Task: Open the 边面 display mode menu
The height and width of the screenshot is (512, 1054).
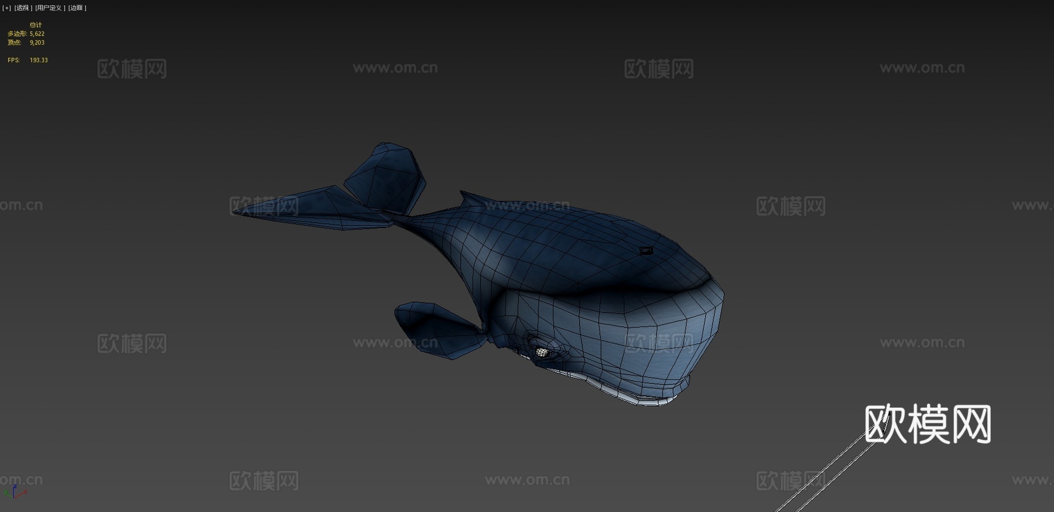Action: pos(77,8)
